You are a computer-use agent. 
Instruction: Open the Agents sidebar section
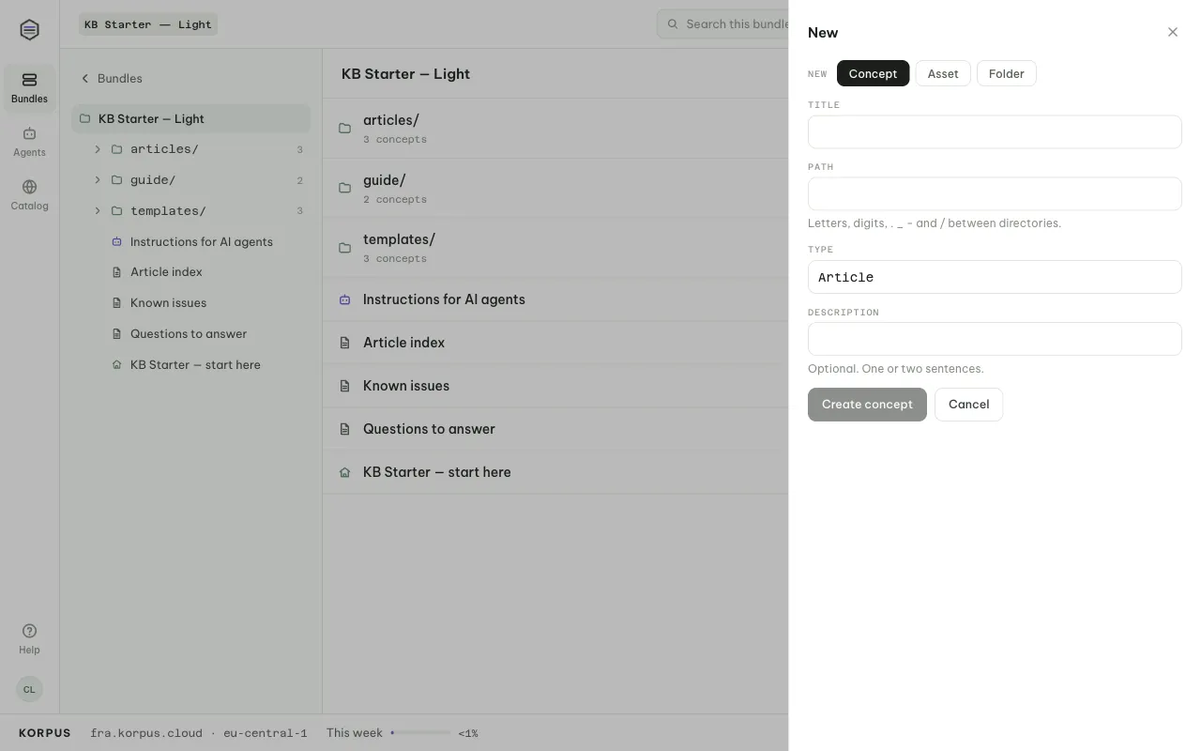pos(29,141)
